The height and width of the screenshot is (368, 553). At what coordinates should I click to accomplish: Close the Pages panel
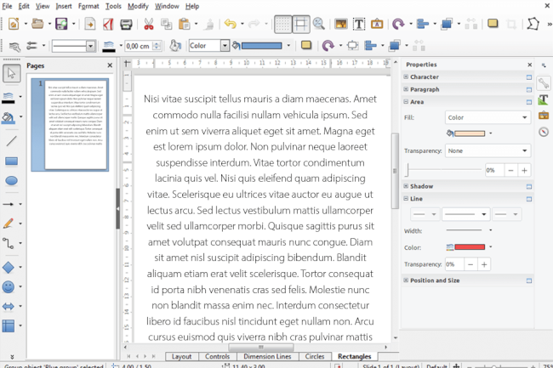click(x=110, y=65)
